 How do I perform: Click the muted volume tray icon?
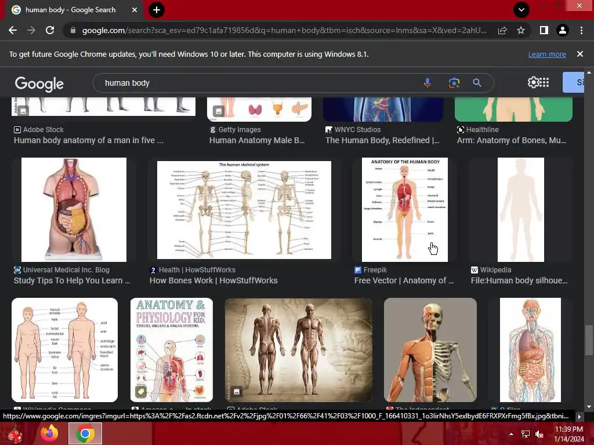coord(539,434)
